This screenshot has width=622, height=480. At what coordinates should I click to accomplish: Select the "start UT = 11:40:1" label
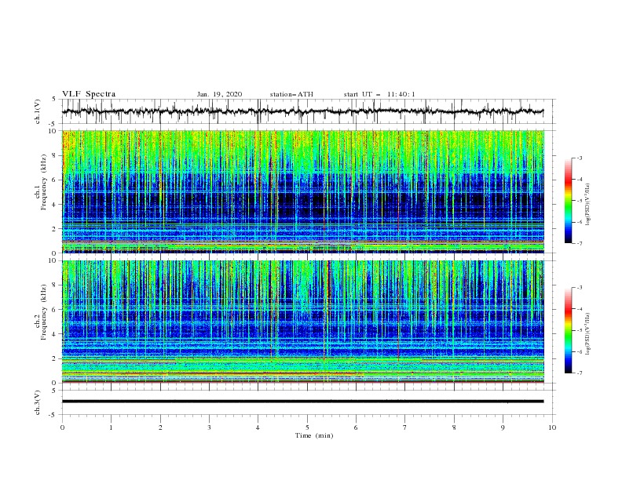[x=379, y=94]
